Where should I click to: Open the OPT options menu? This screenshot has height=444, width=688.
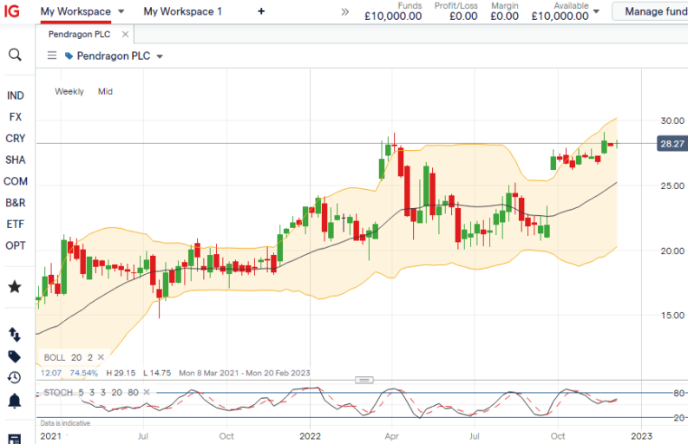click(16, 245)
